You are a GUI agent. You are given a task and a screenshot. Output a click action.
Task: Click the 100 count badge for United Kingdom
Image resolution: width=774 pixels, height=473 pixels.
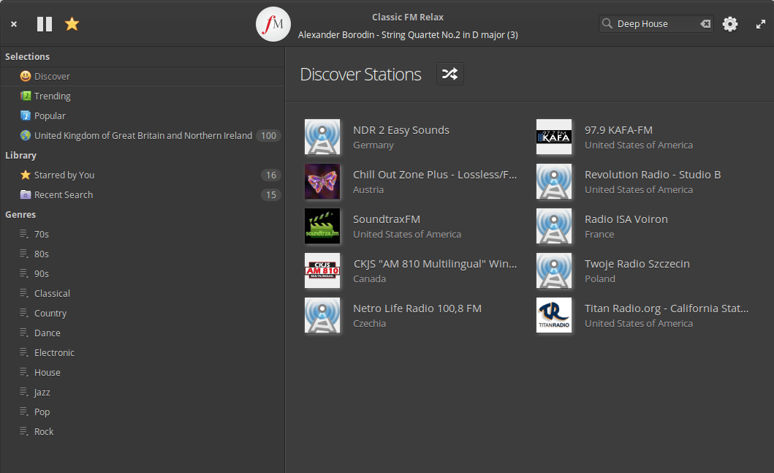click(x=268, y=135)
